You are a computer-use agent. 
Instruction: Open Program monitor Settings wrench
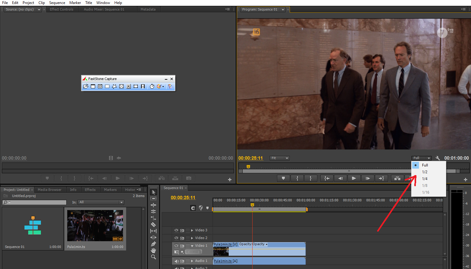pyautogui.click(x=438, y=158)
